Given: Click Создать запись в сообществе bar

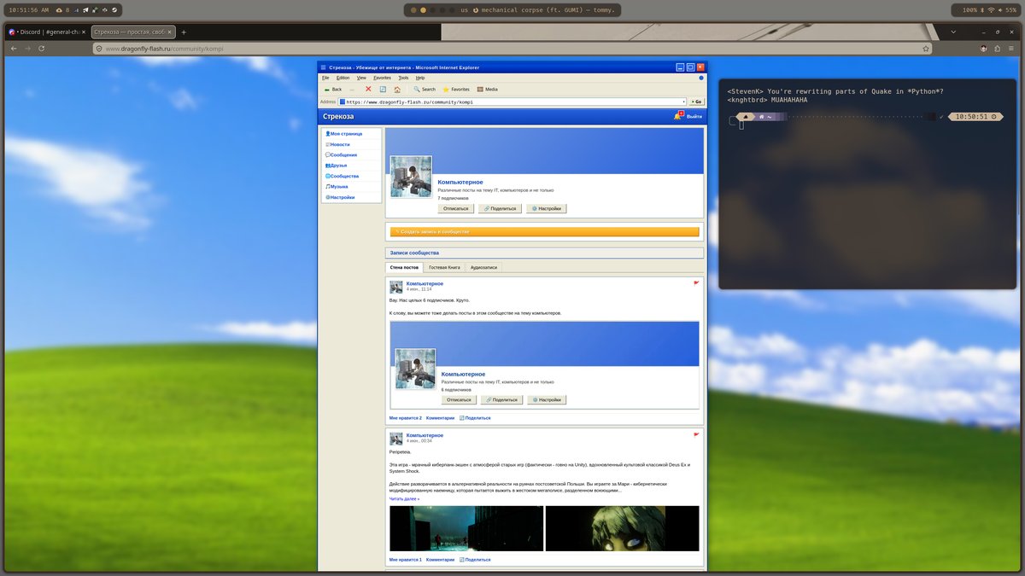Looking at the screenshot, I should point(544,231).
